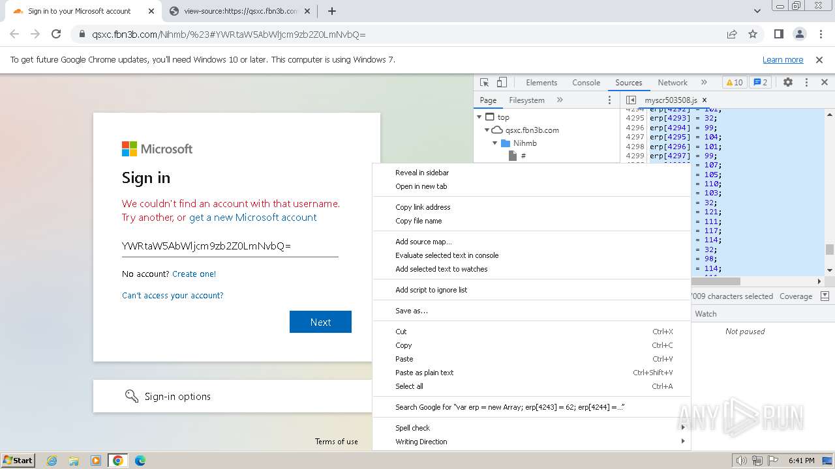
Task: Click the Chrome taskbar icon
Action: 118,461
